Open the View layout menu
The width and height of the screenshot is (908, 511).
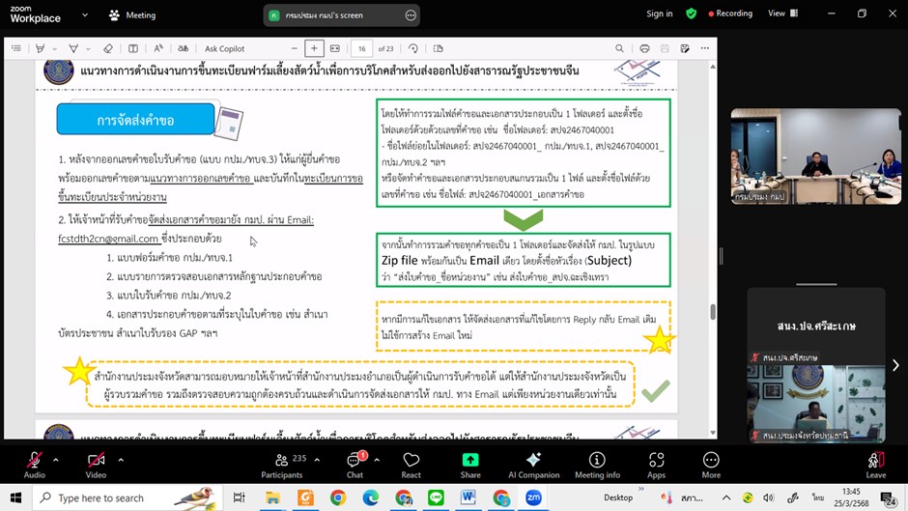point(783,14)
